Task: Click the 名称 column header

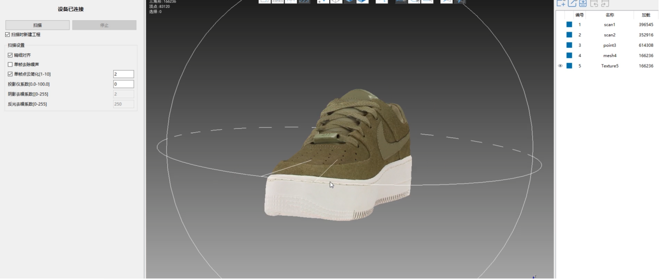Action: point(610,15)
